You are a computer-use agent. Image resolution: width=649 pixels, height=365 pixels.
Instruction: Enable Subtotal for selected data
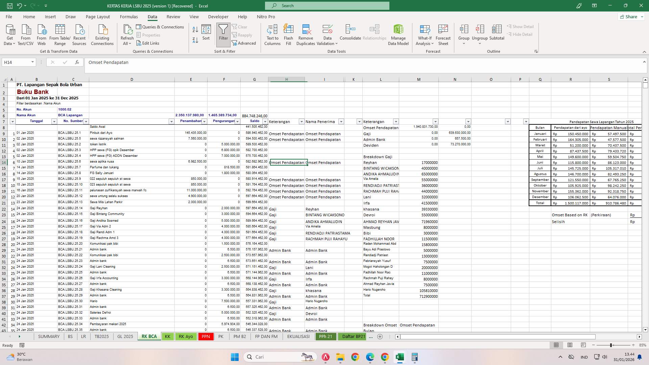(497, 34)
